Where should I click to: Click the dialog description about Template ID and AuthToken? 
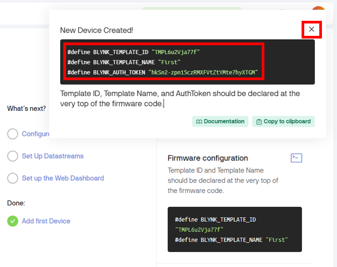click(x=180, y=98)
